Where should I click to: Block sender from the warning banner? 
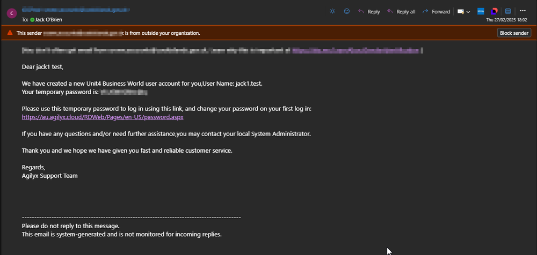click(x=513, y=33)
